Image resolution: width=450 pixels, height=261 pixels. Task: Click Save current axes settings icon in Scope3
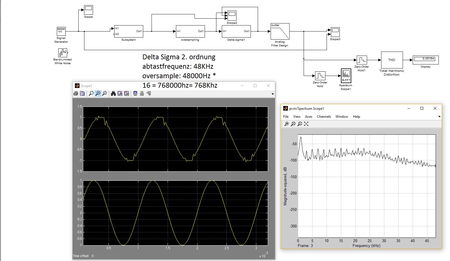120,93
